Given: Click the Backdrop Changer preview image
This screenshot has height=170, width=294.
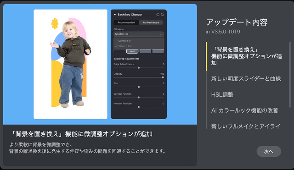Looking at the screenshot, I should (x=100, y=64).
